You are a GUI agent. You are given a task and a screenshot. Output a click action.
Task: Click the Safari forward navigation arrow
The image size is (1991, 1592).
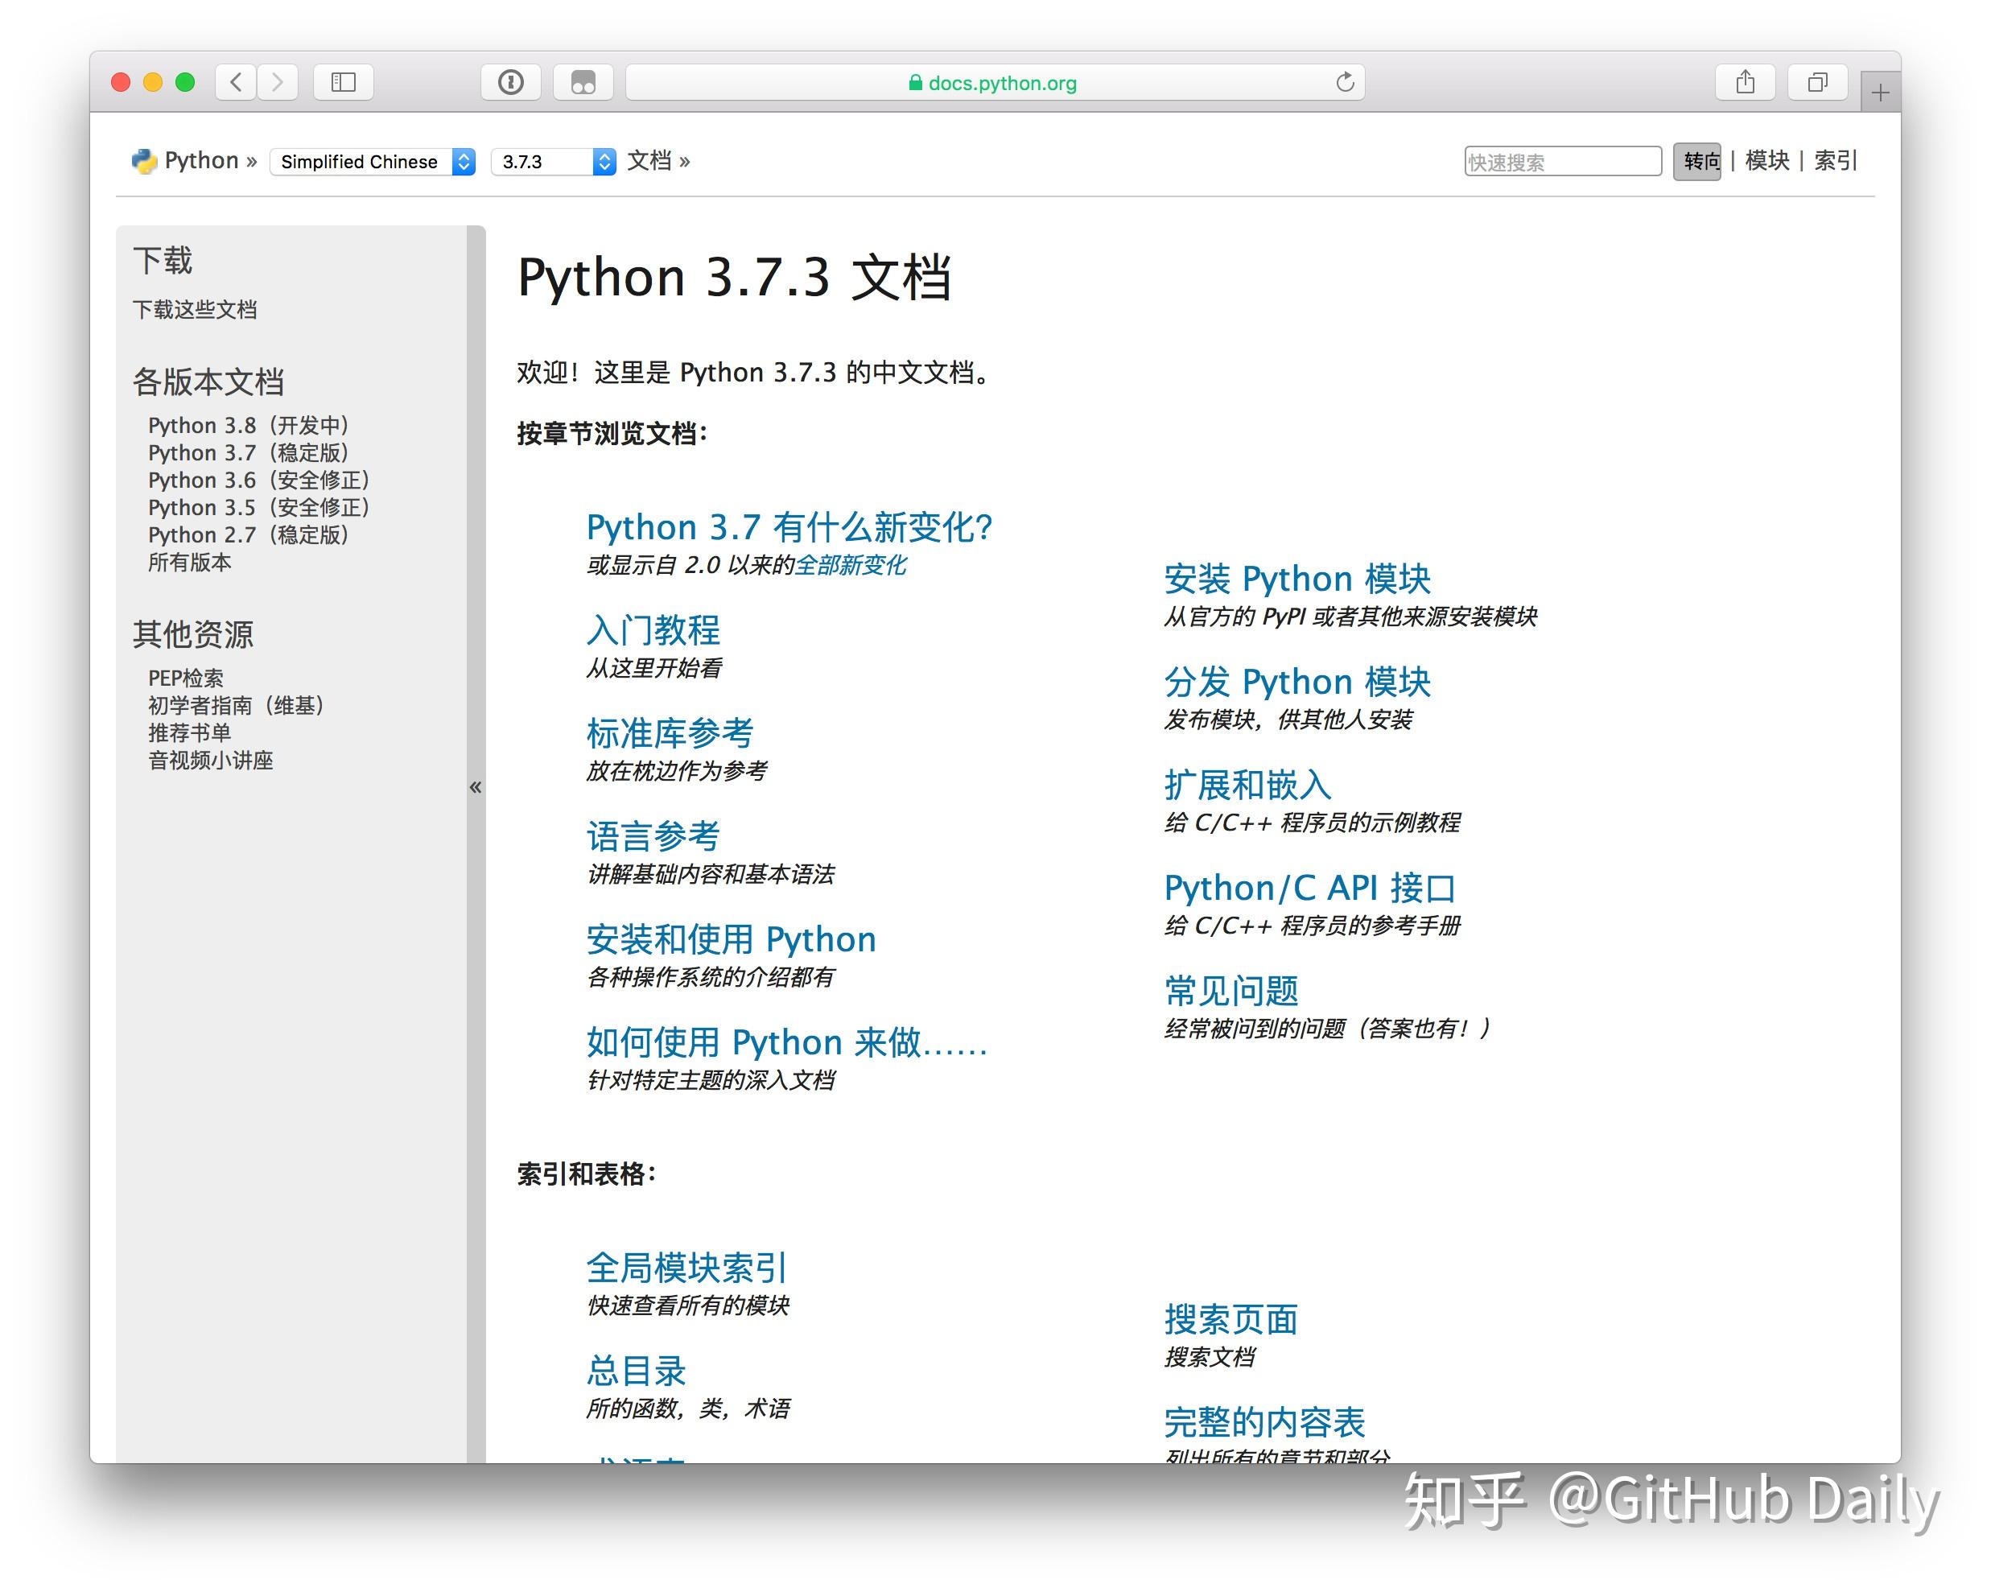click(x=278, y=82)
